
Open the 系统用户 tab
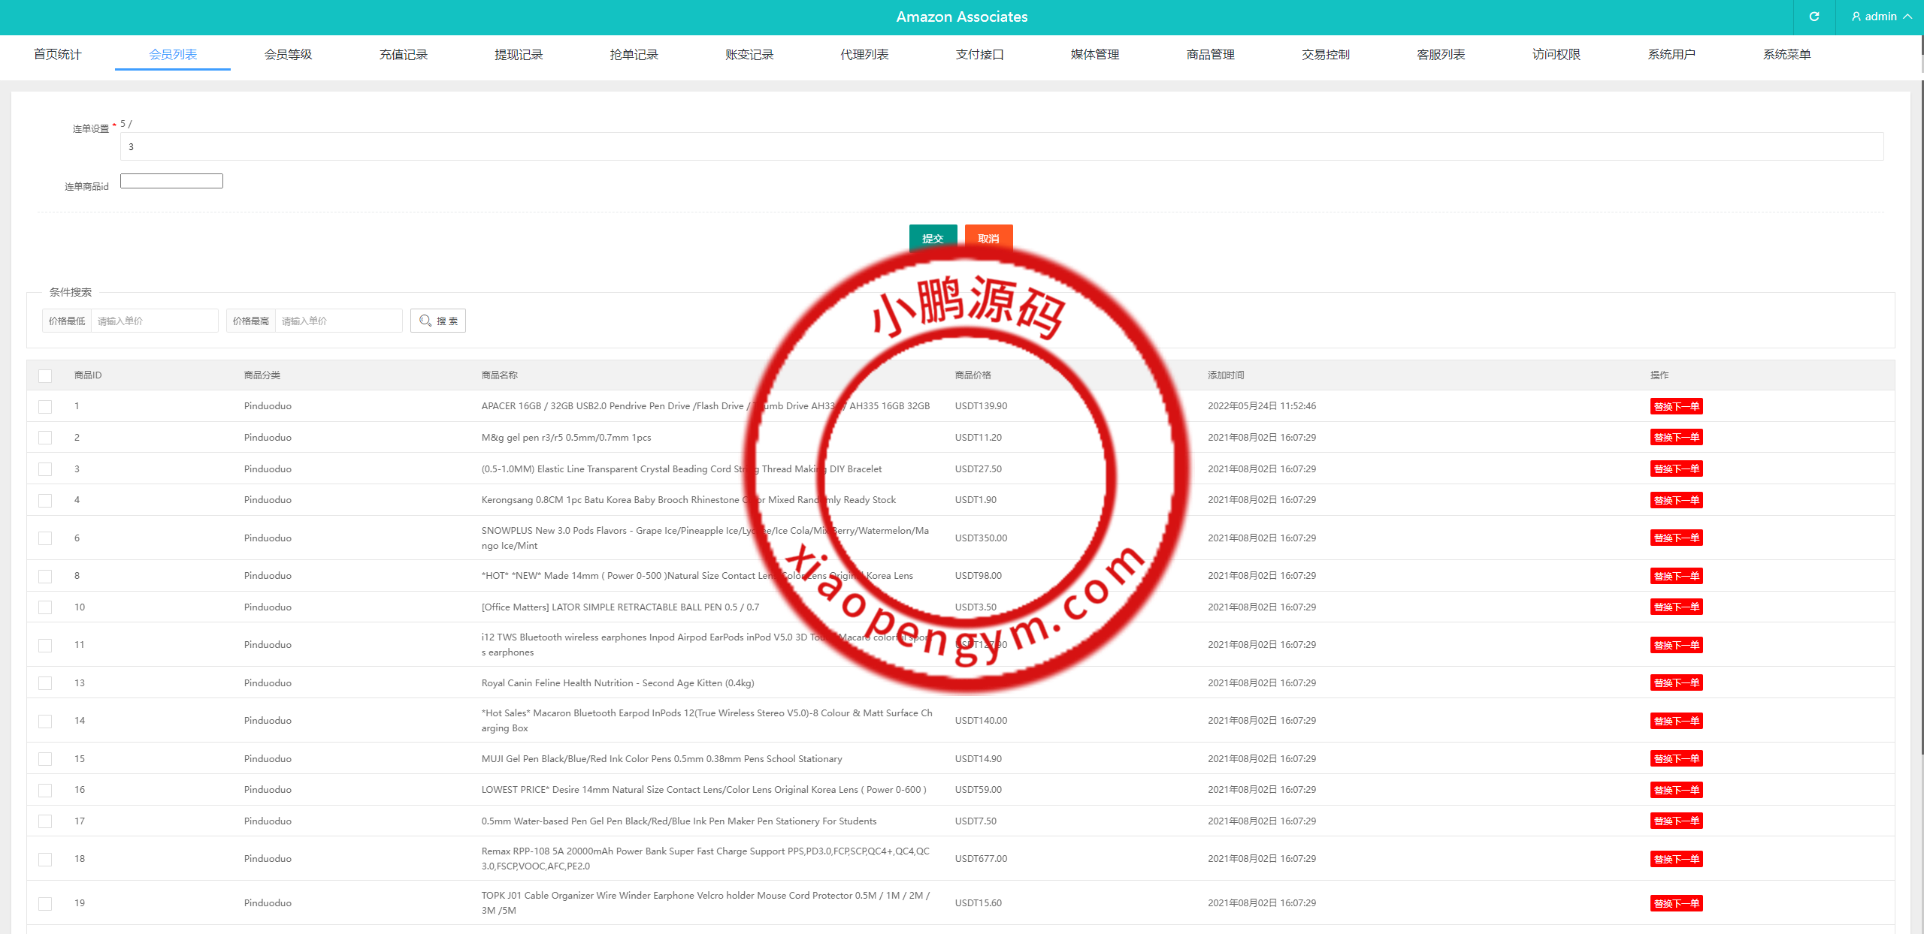[x=1671, y=54]
